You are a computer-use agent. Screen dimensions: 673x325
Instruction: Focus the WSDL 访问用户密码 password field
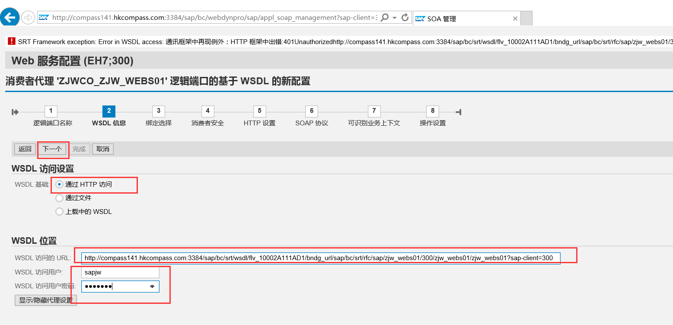[120, 287]
